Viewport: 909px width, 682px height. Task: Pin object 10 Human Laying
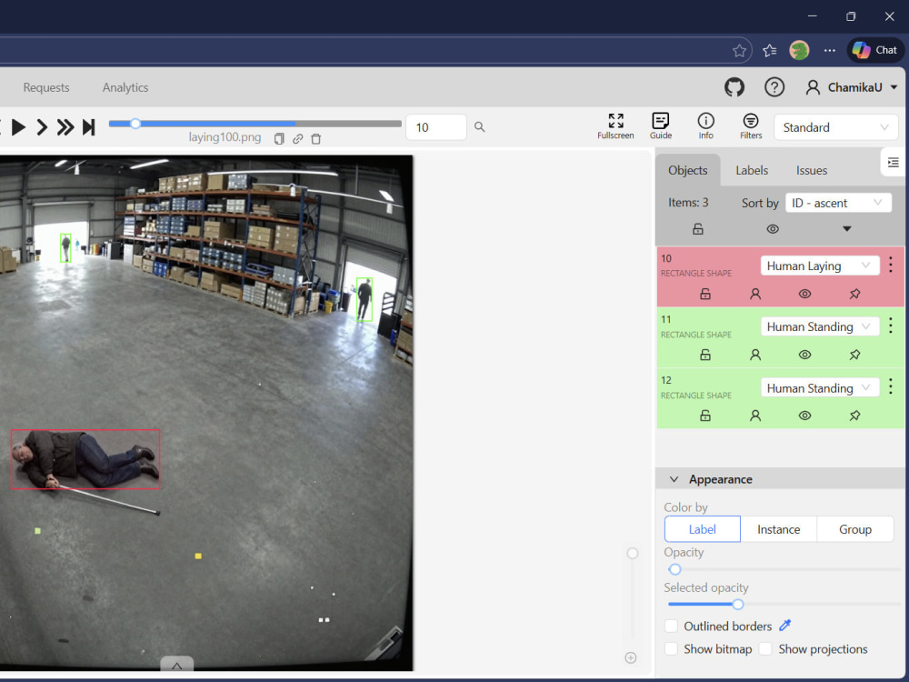(x=854, y=294)
